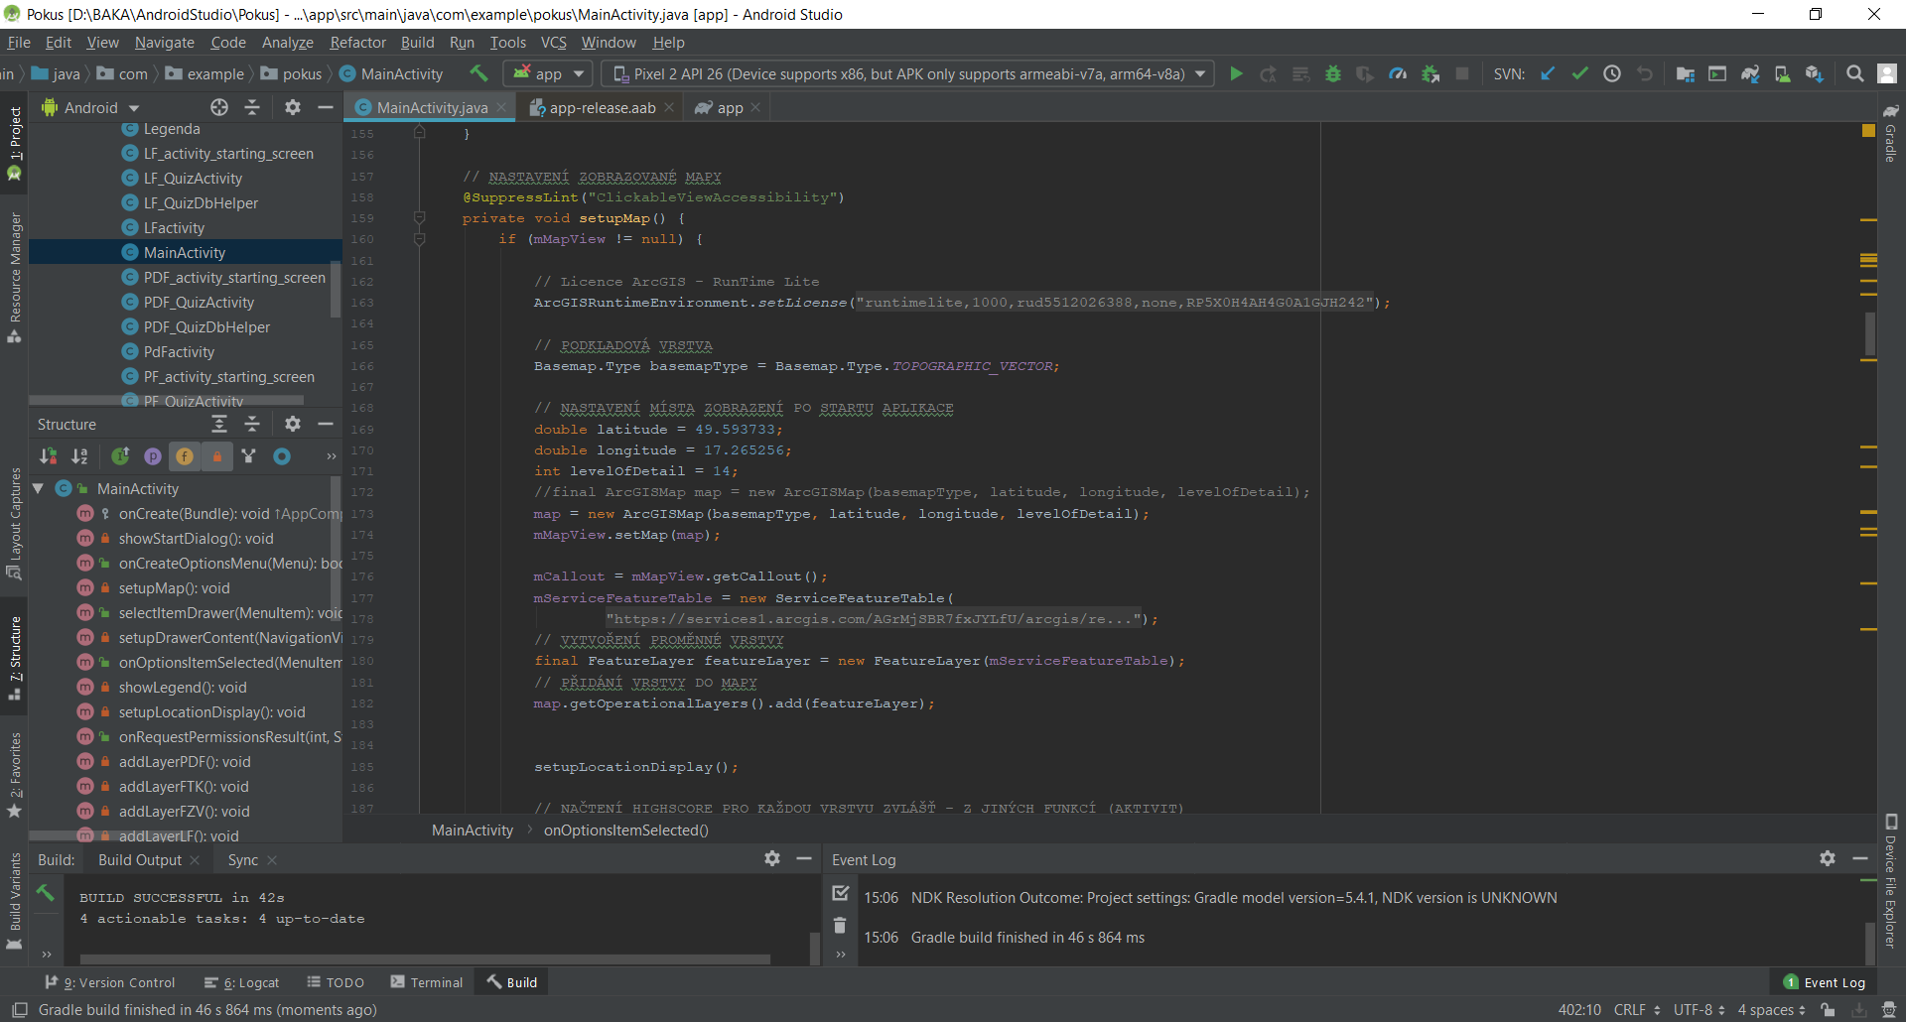This screenshot has width=1906, height=1022.
Task: Open the app run configuration dropdown
Action: point(549,74)
